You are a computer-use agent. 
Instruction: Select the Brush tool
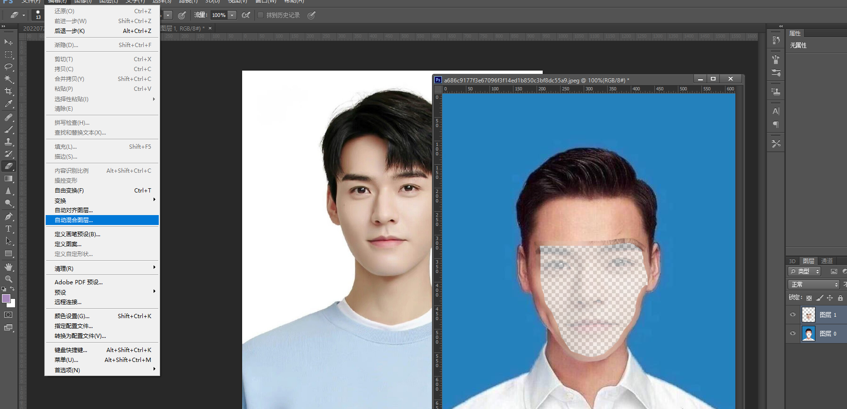8,129
